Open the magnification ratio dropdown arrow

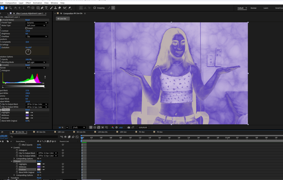click(67, 127)
